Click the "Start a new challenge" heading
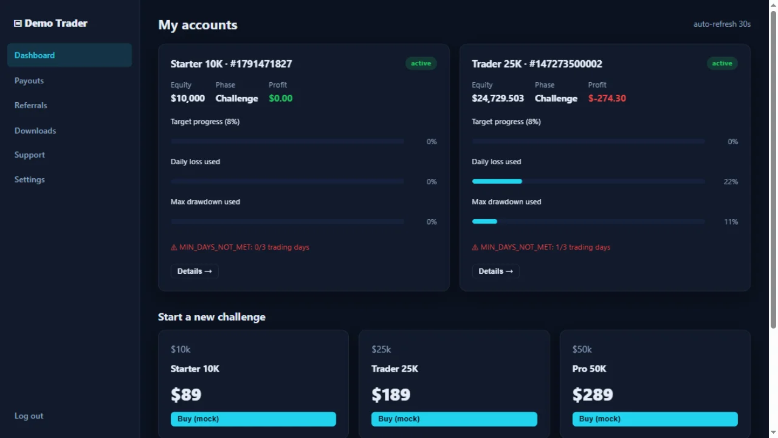Screen dimensions: 778x438 tap(212, 317)
